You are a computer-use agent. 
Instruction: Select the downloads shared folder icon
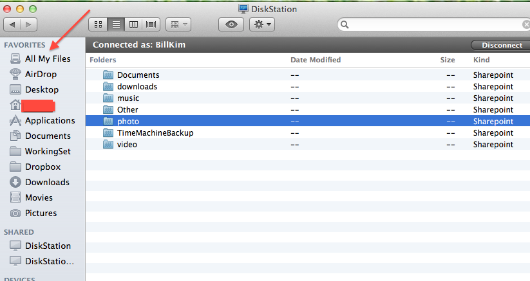point(108,86)
